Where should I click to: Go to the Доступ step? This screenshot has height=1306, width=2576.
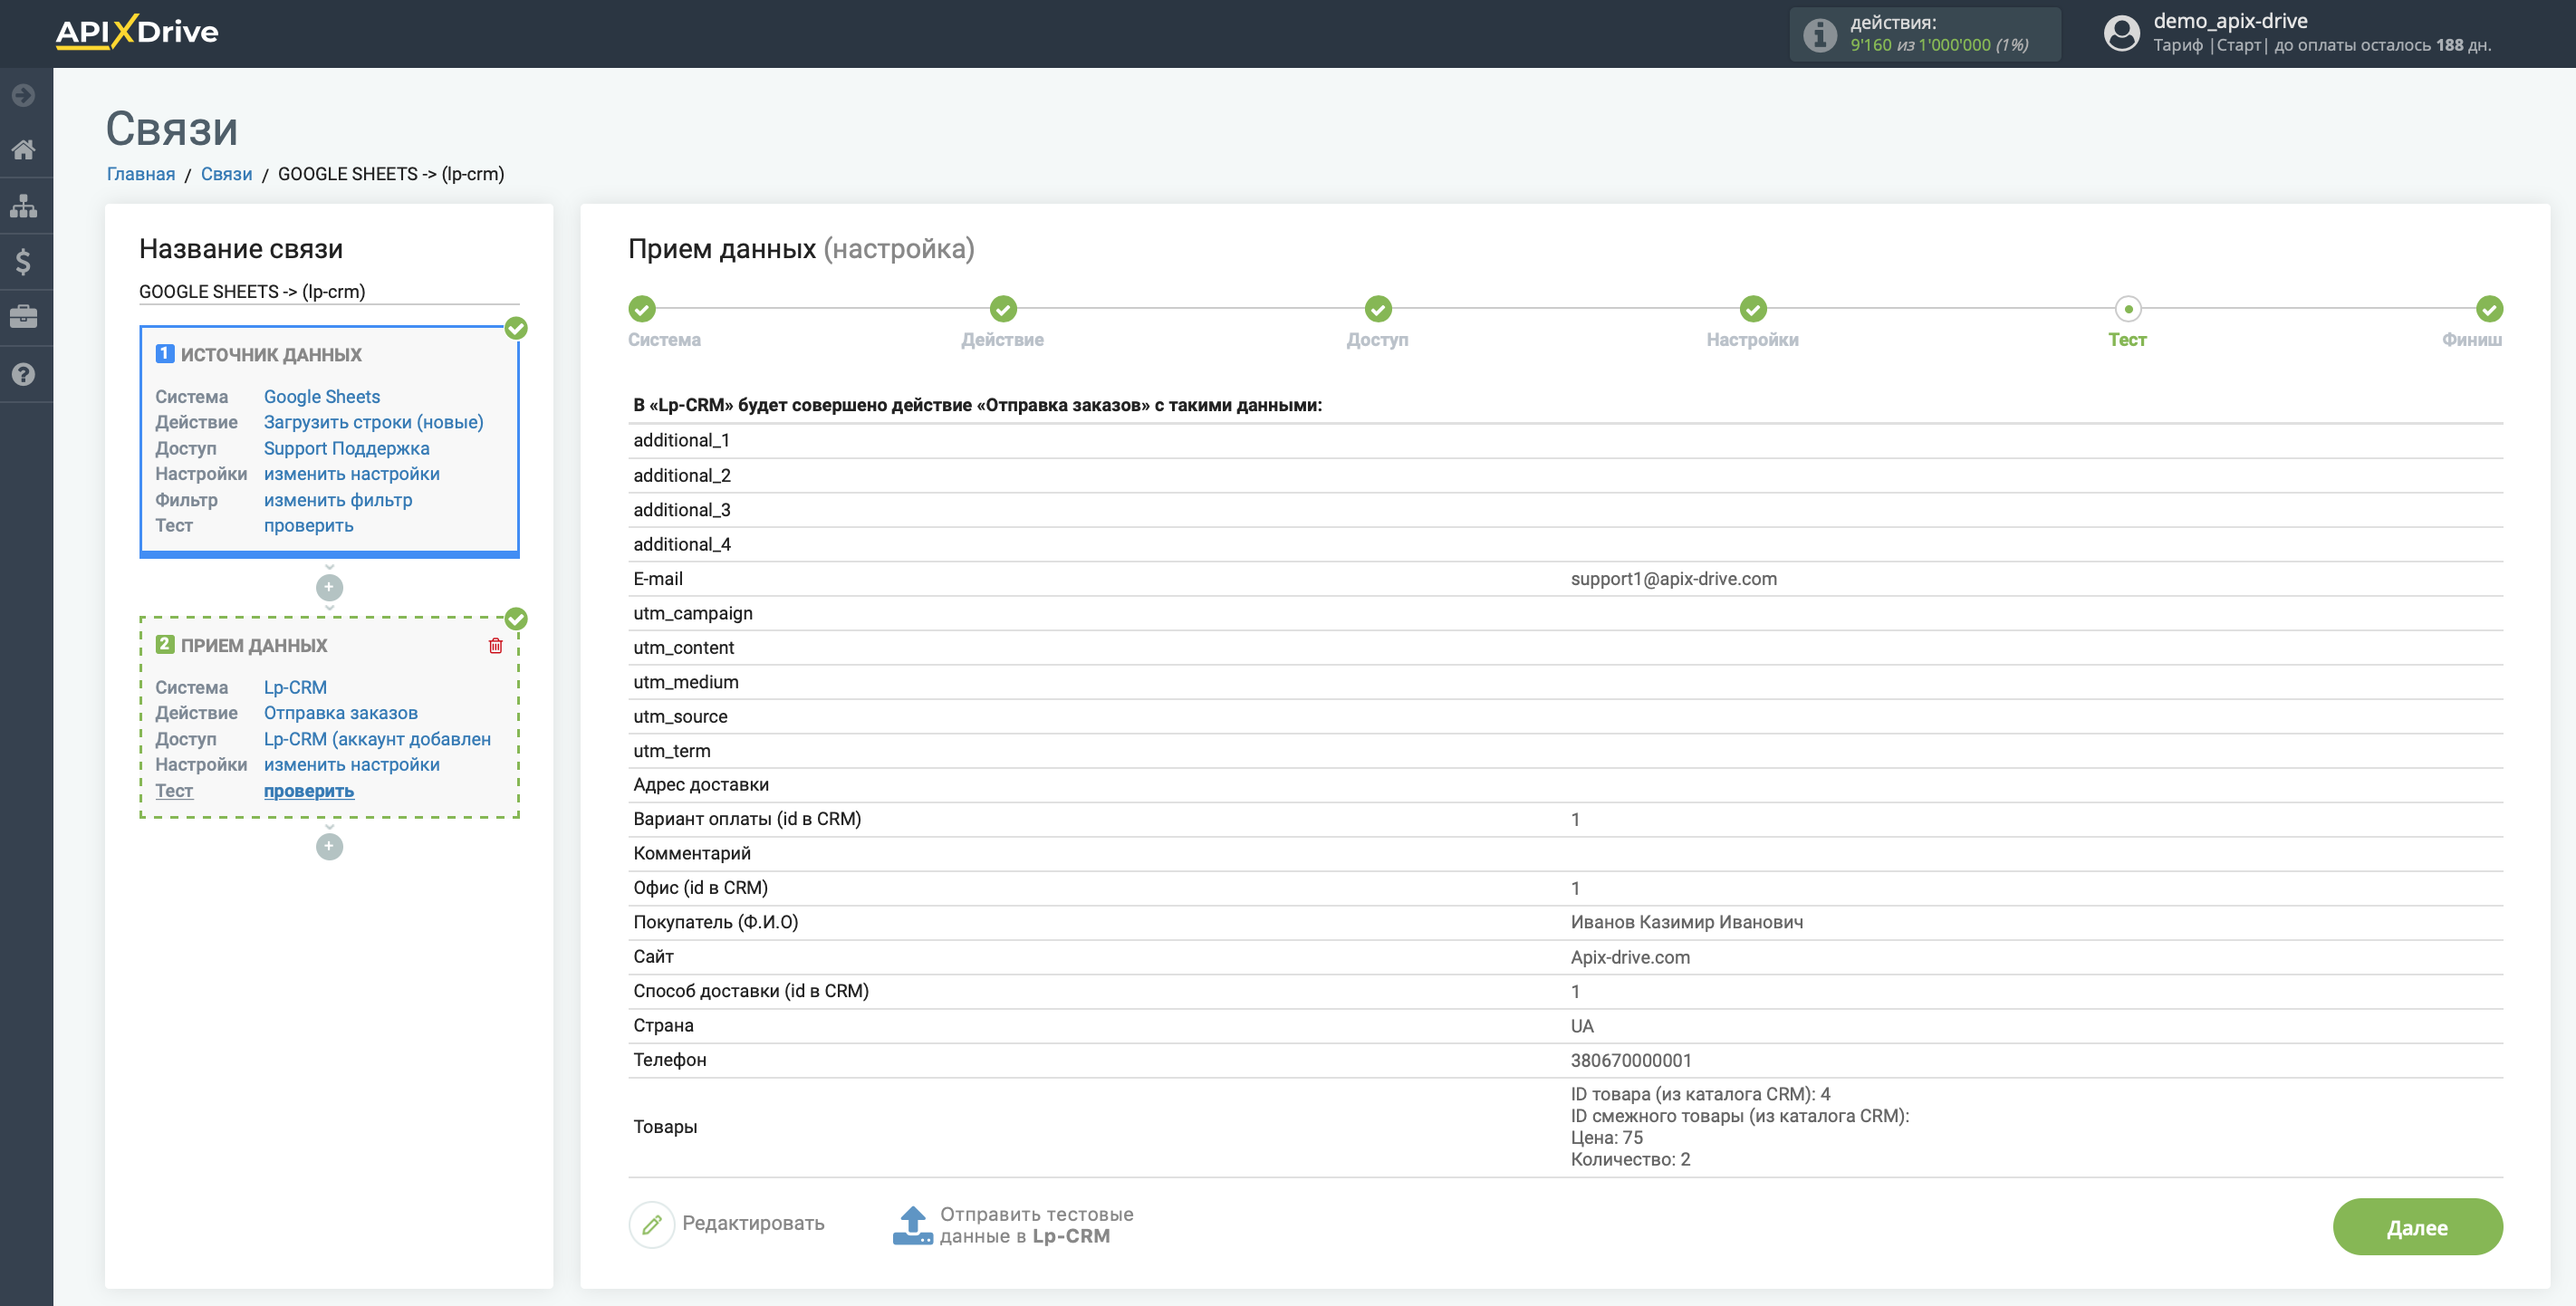pos(1378,309)
